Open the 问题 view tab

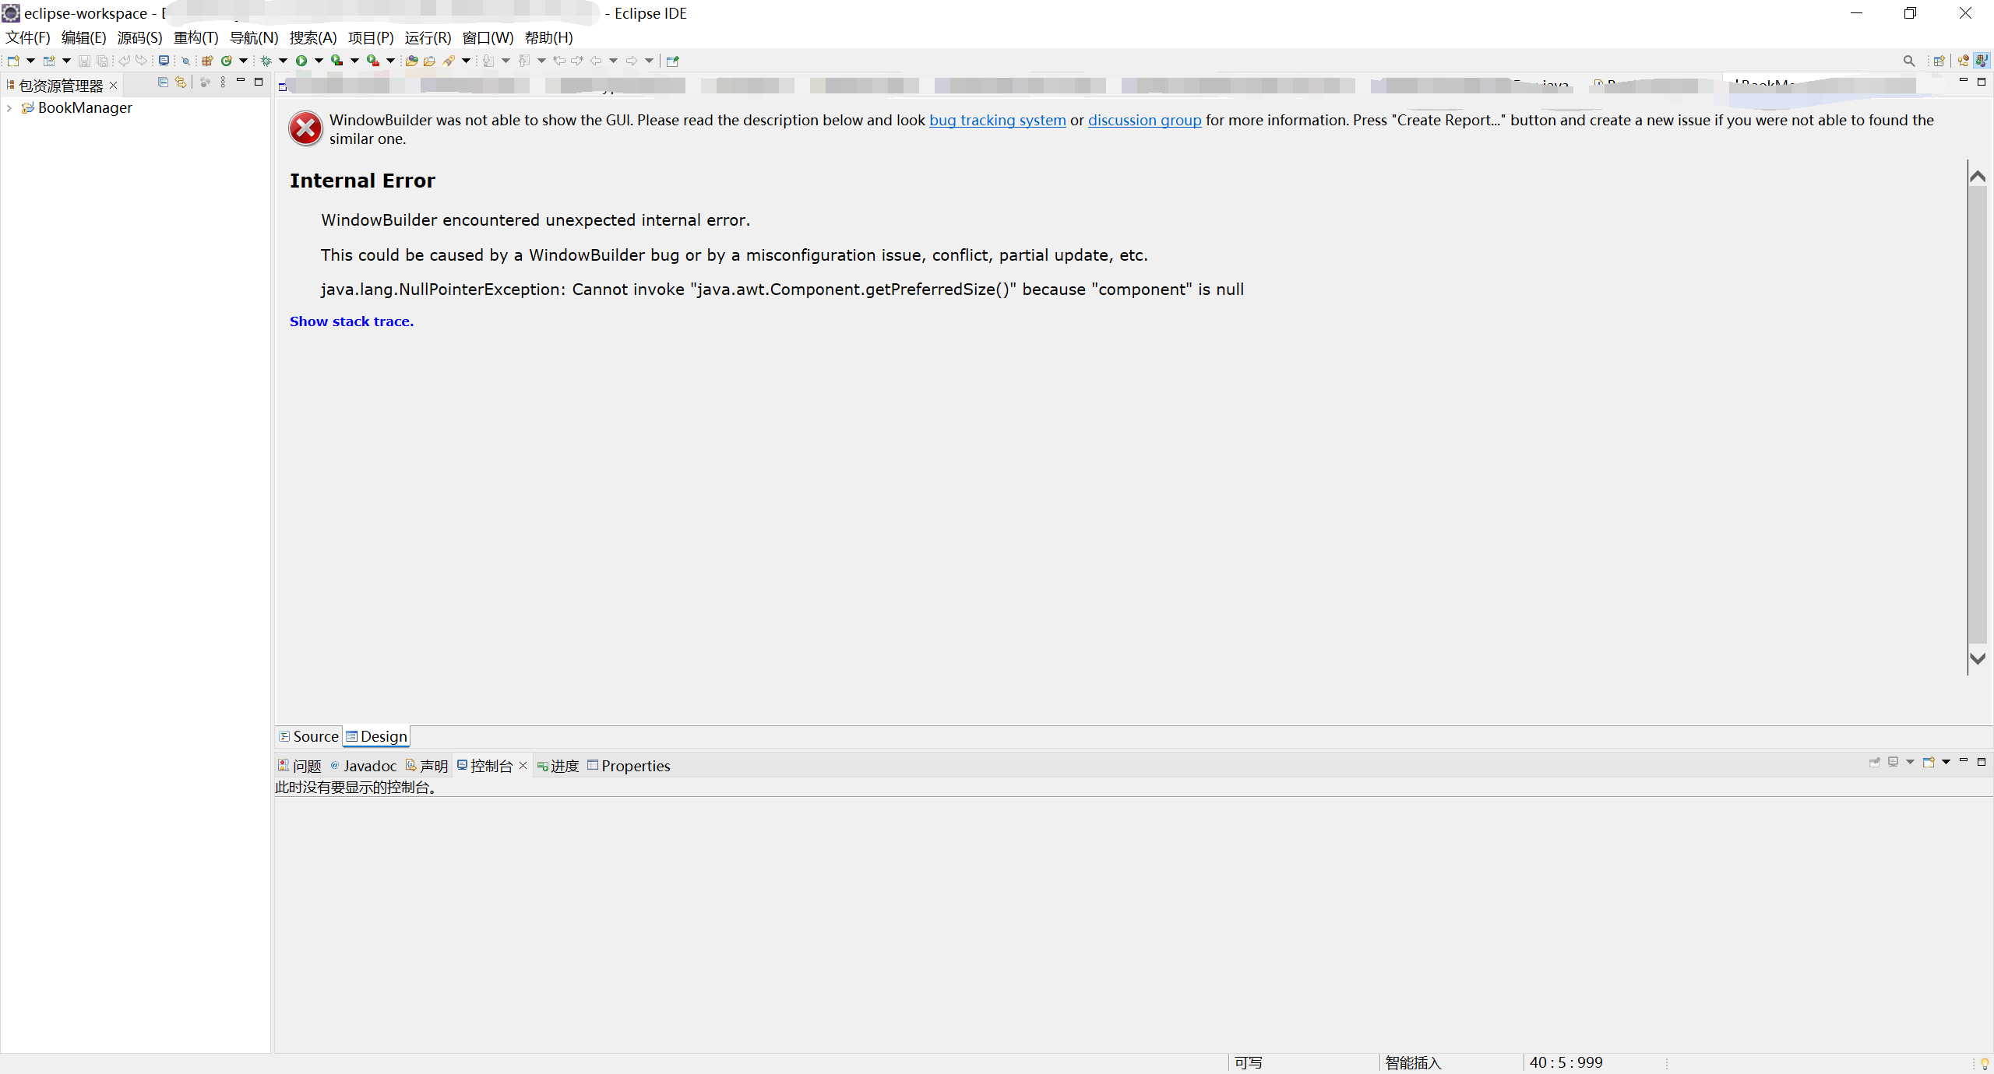(300, 766)
